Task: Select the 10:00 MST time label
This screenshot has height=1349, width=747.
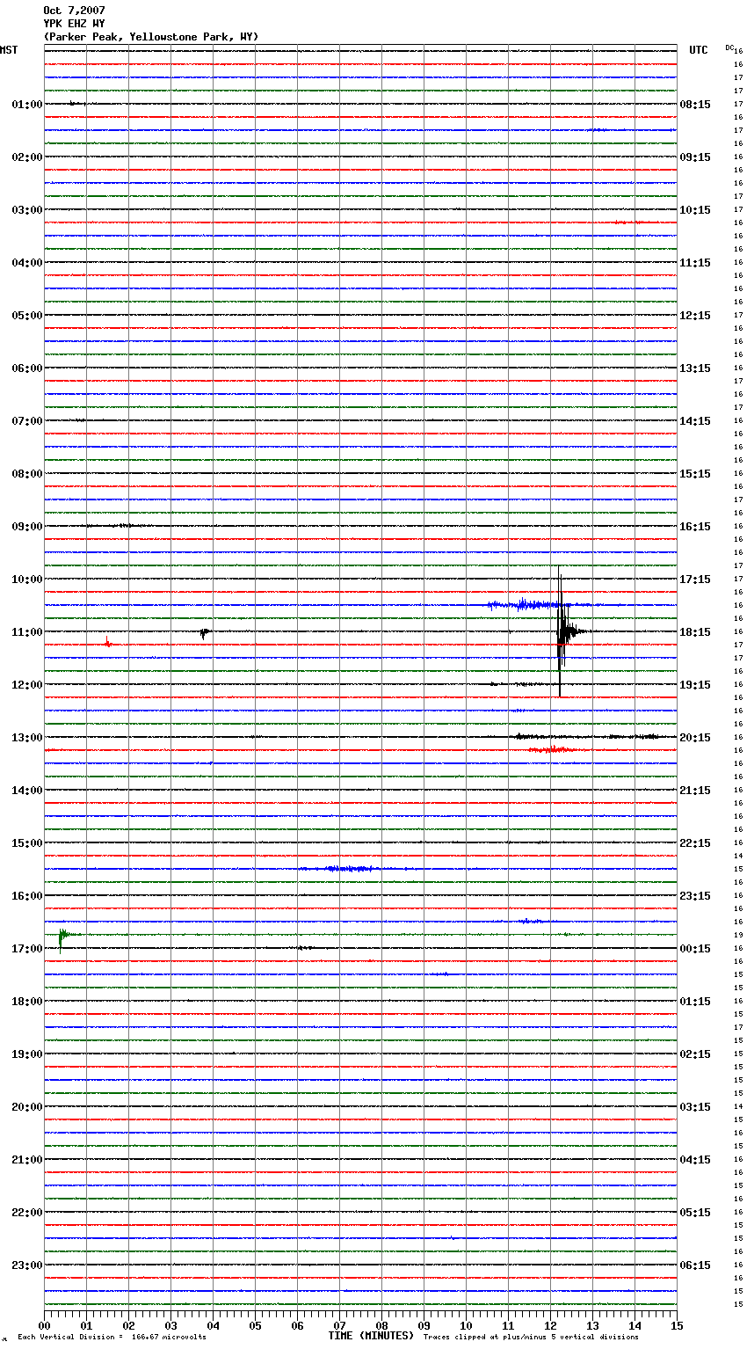Action: pos(27,580)
